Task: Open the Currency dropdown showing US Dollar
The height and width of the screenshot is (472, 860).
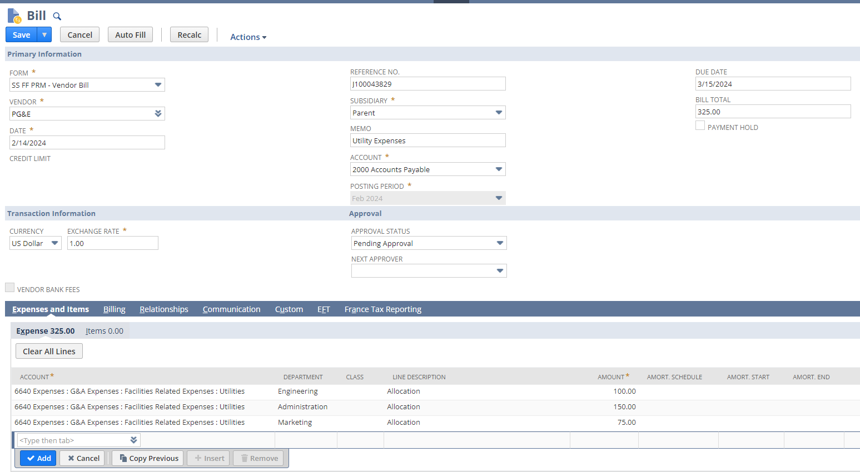Action: coord(54,243)
